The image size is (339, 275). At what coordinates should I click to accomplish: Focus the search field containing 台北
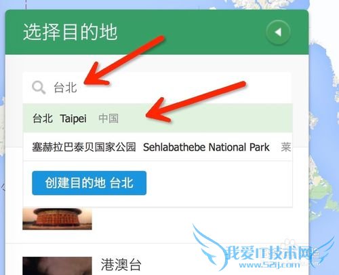[157, 88]
